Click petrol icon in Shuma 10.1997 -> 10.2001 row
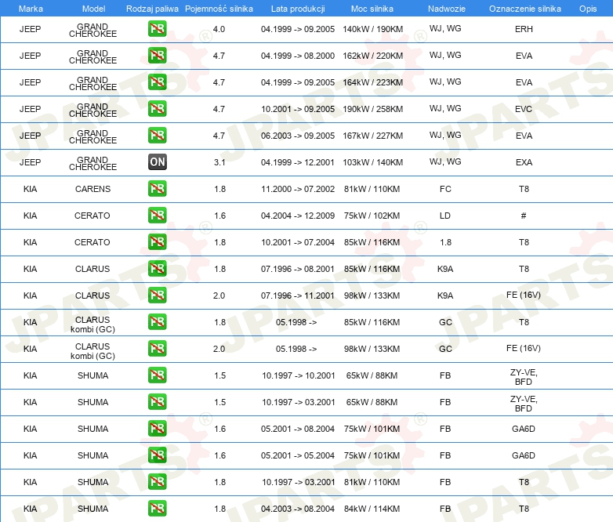Screen dimensions: 613x522 click(x=157, y=375)
